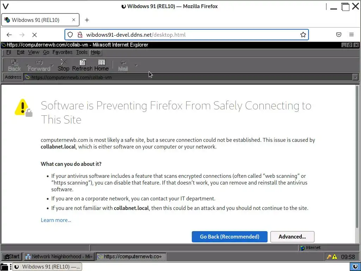Click the Wibdows 91 (REL10) OS taskbar entry
Viewport: 361px width, 271px height.
pos(47,267)
